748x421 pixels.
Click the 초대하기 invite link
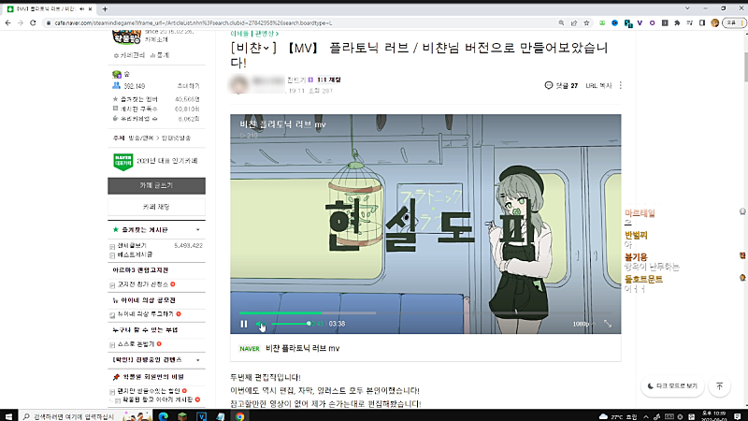click(189, 86)
